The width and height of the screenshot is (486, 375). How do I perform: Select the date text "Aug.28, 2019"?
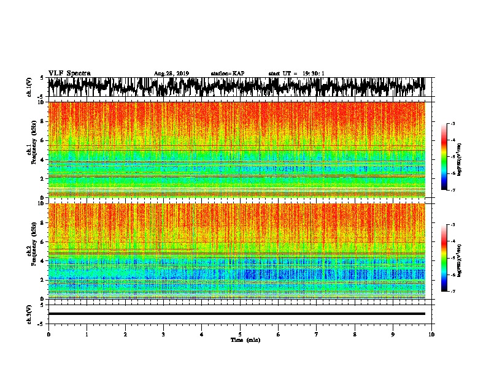(x=171, y=74)
